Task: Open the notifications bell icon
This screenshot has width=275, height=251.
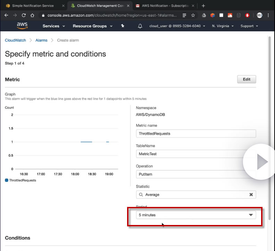Action: [140, 26]
